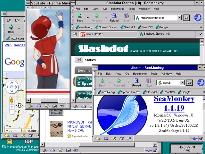This screenshot has height=154, width=205.
Task: Click the SeaMonkey throbber in Slashdot window
Action: click(x=198, y=18)
